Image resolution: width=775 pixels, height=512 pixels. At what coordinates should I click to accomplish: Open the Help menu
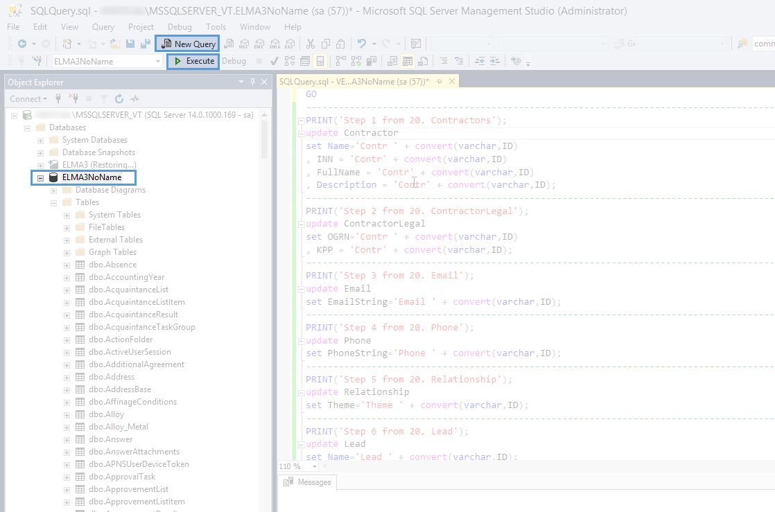pyautogui.click(x=293, y=27)
